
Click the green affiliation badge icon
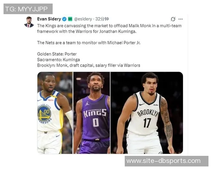point(70,19)
